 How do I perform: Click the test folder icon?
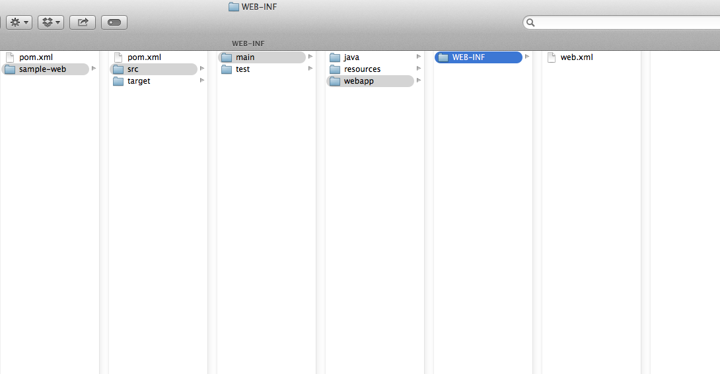click(x=227, y=69)
